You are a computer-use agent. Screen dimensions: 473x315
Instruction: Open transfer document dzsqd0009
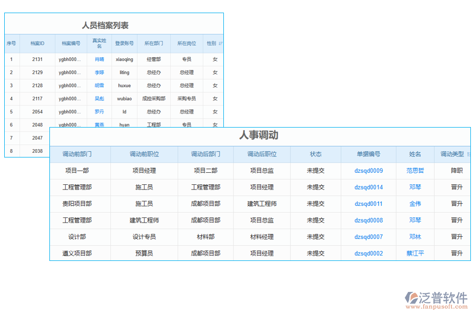point(368,171)
